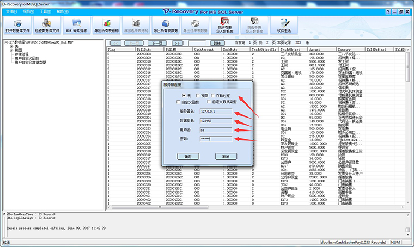
Task: Click the 15300.0000 Amount cell
Action: (x=318, y=106)
